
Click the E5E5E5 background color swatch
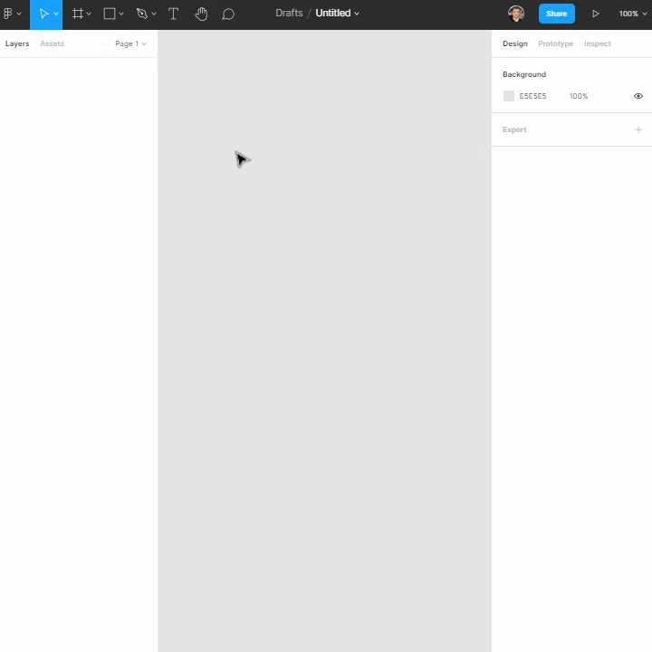(x=509, y=96)
